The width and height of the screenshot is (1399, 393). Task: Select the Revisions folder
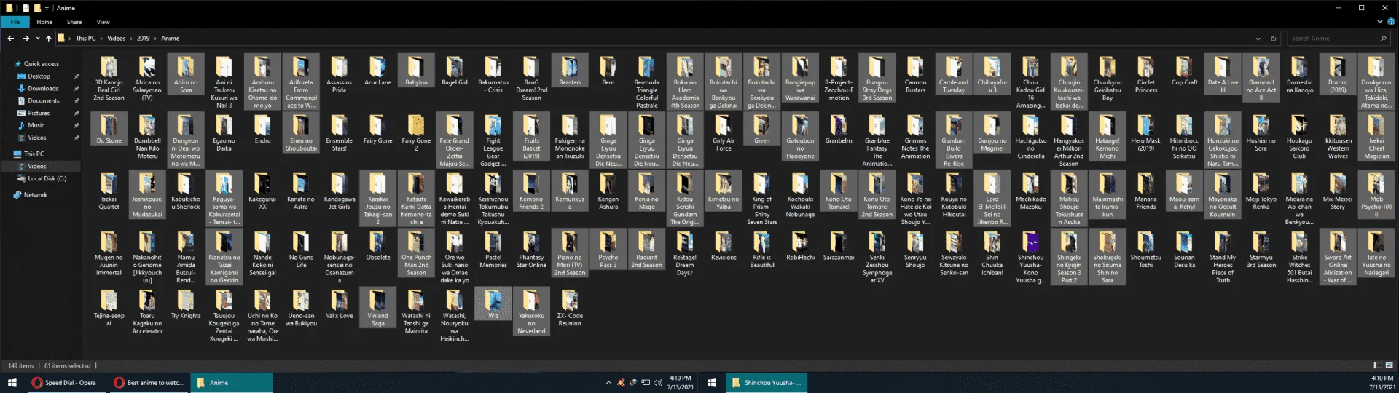click(724, 246)
